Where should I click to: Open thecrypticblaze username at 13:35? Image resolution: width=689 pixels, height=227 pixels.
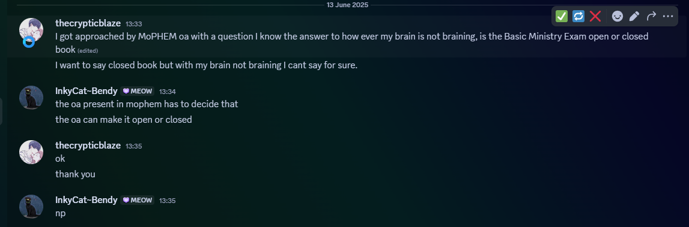pos(88,145)
